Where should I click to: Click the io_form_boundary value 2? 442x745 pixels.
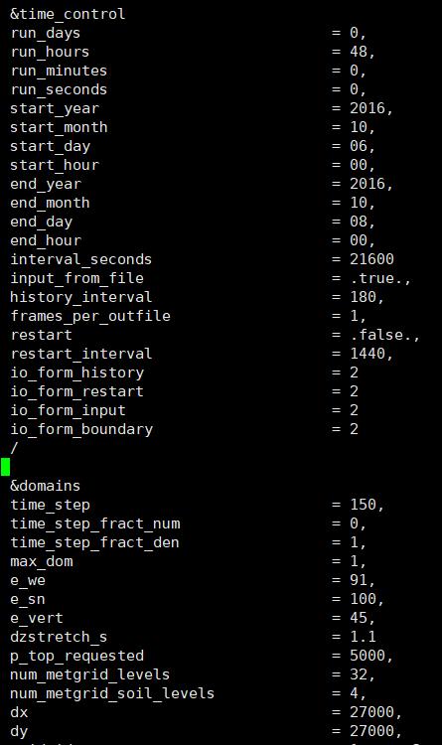(354, 429)
